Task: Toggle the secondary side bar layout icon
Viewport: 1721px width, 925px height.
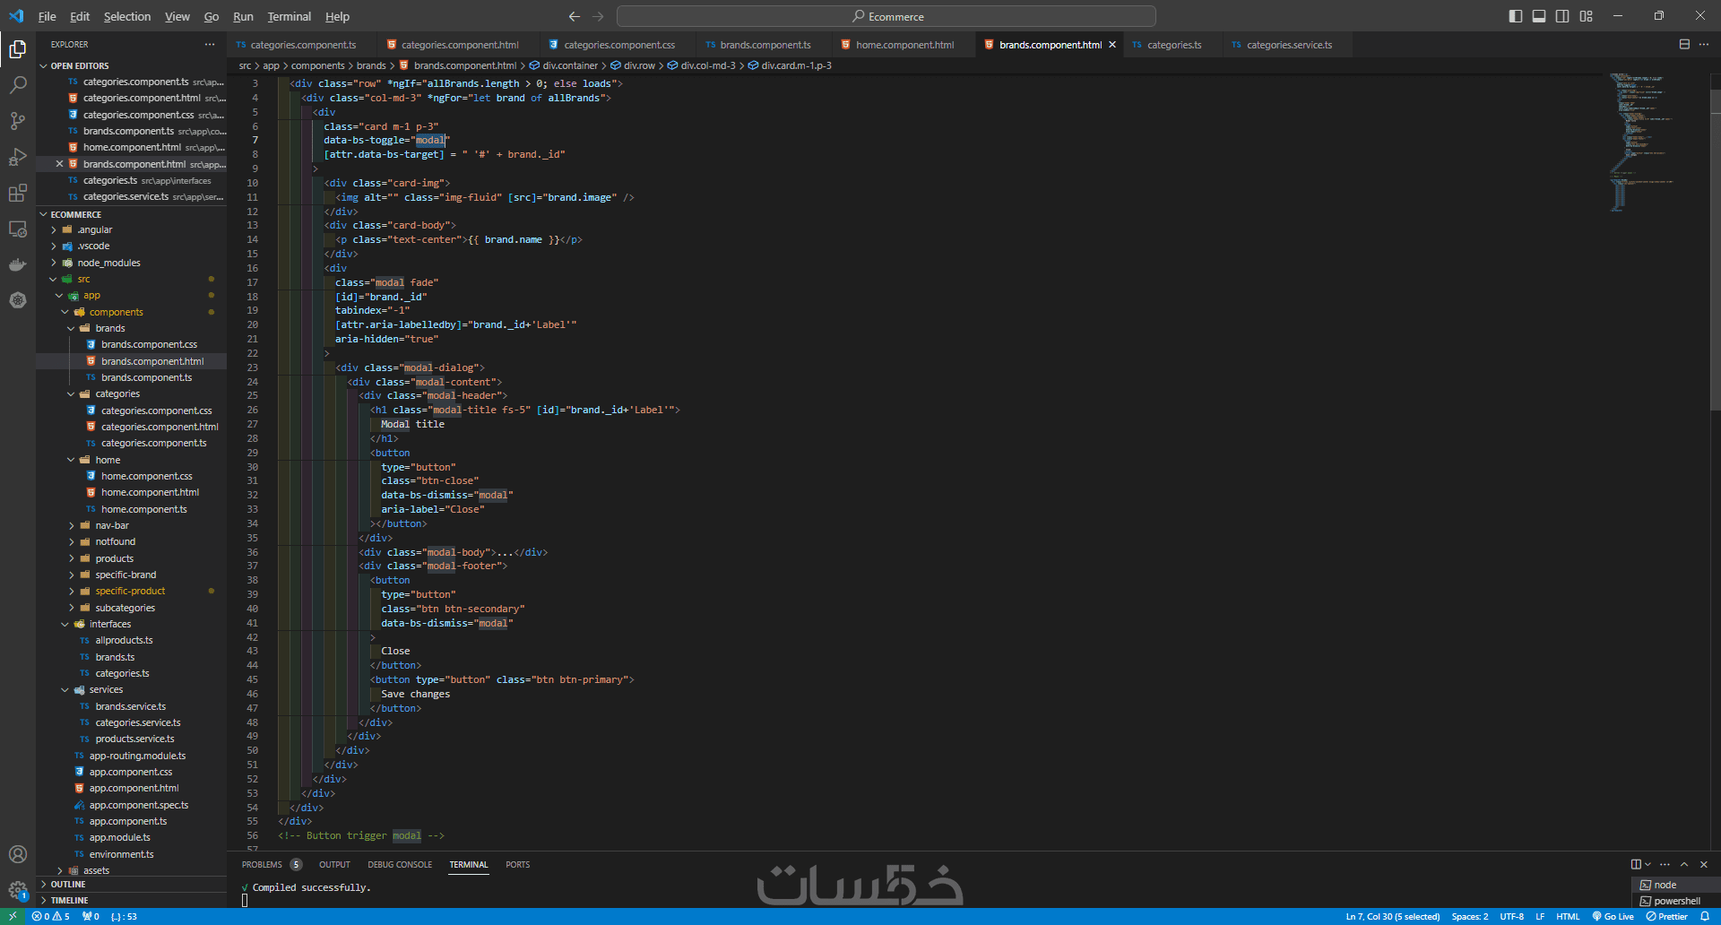Action: pos(1562,16)
